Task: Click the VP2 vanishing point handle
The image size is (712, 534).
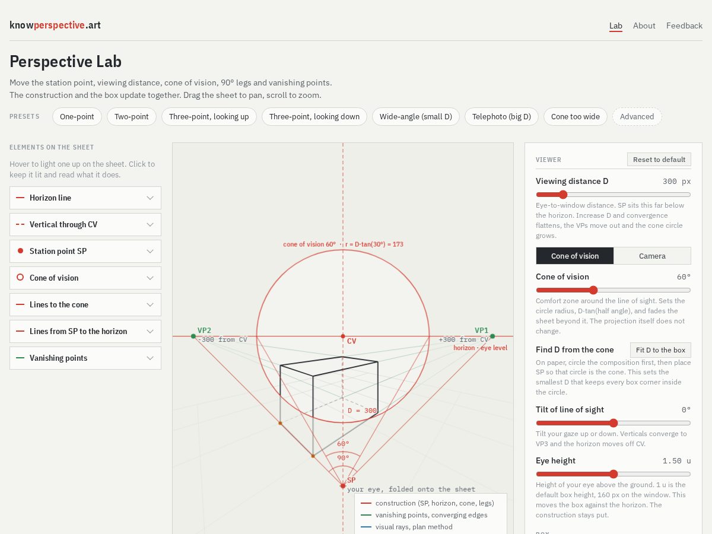Action: (x=193, y=336)
